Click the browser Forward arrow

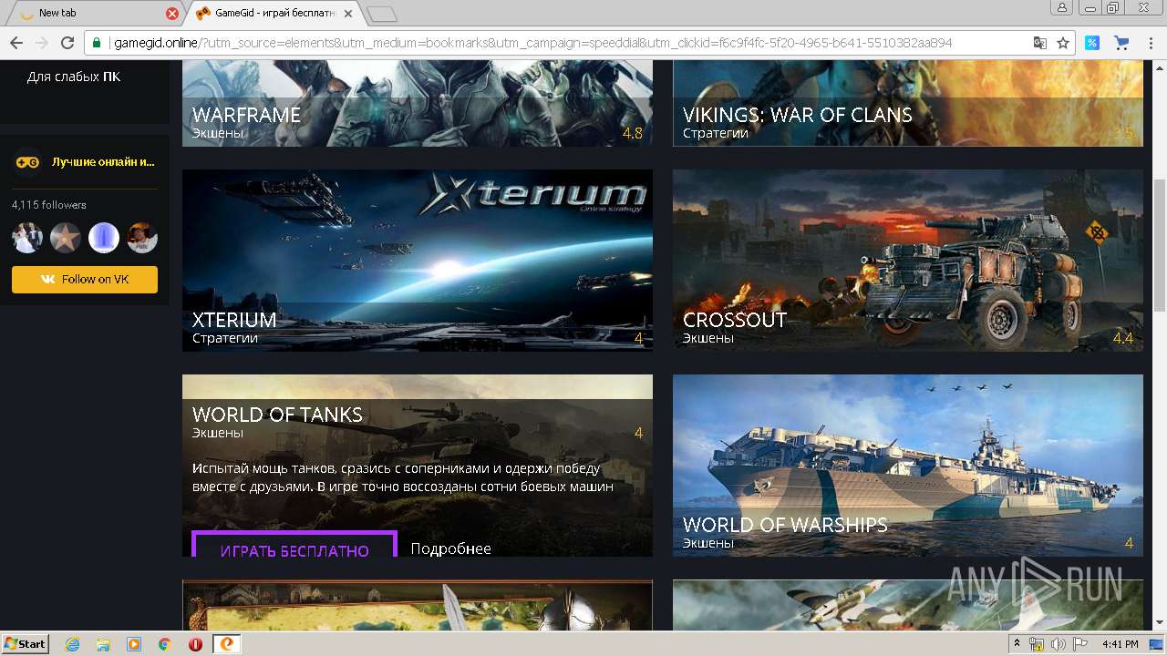tap(41, 43)
